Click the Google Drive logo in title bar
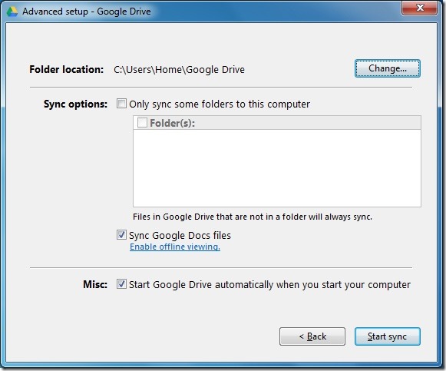 point(12,12)
